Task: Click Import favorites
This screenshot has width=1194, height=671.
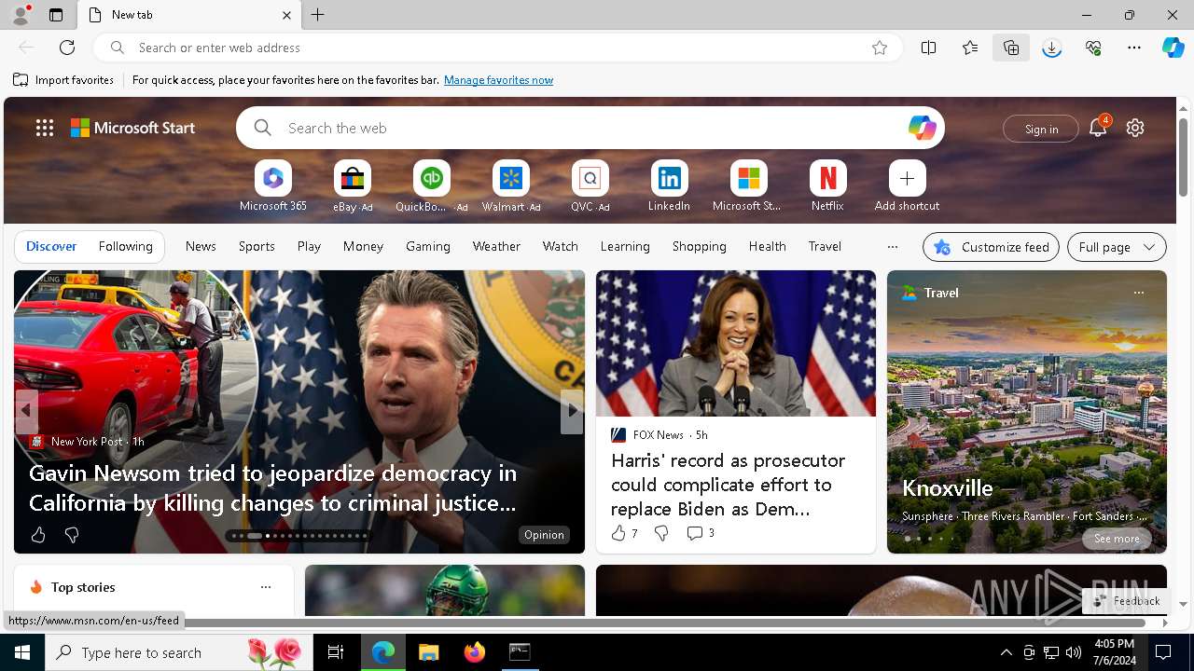Action: coord(63,80)
